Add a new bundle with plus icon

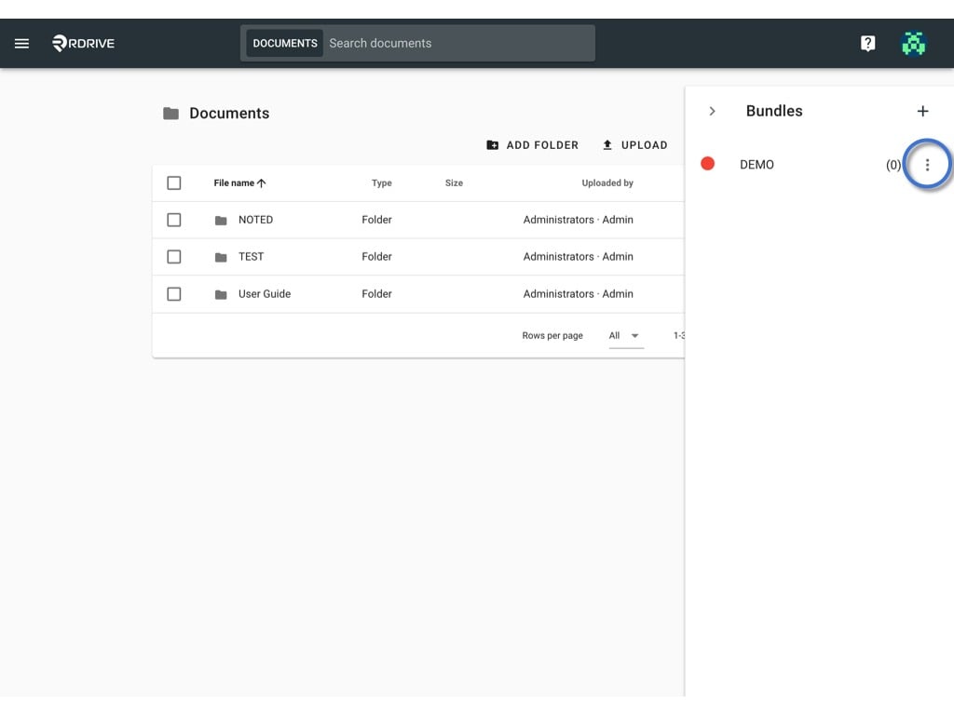(x=922, y=112)
